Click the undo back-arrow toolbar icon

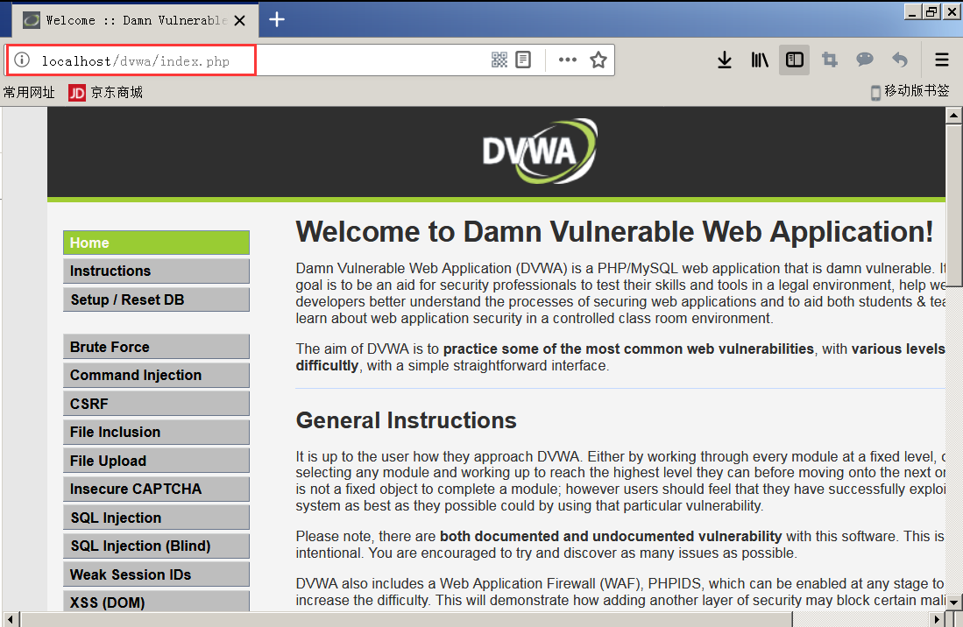click(x=900, y=60)
